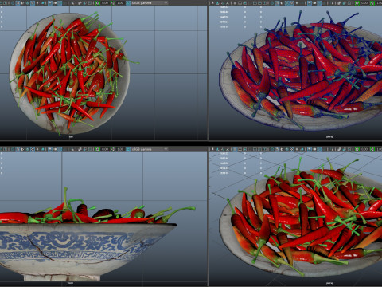The height and width of the screenshot is (287, 382).
Task: Toggle smooth shade all in upper persp viewport
Action: coord(277,3)
